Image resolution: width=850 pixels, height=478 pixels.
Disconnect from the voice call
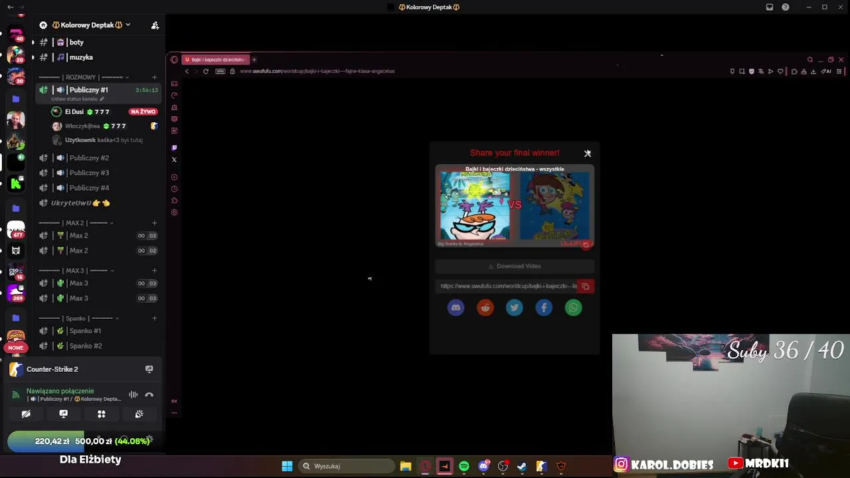149,395
